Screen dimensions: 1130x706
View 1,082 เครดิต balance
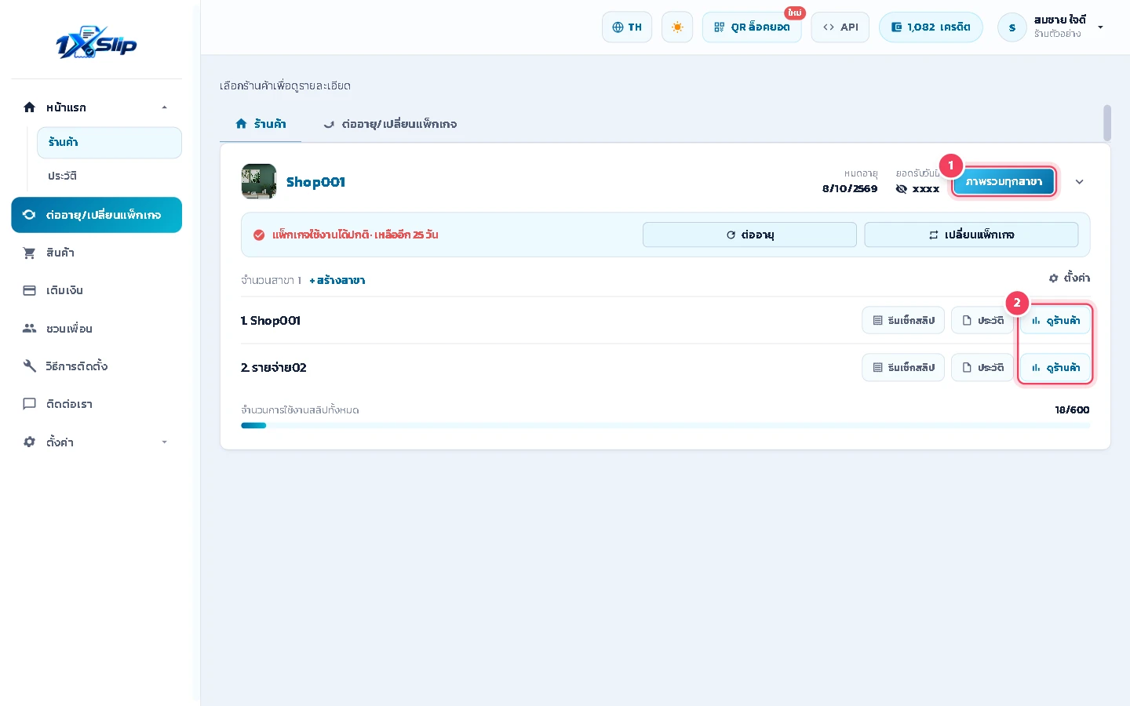[x=931, y=27]
